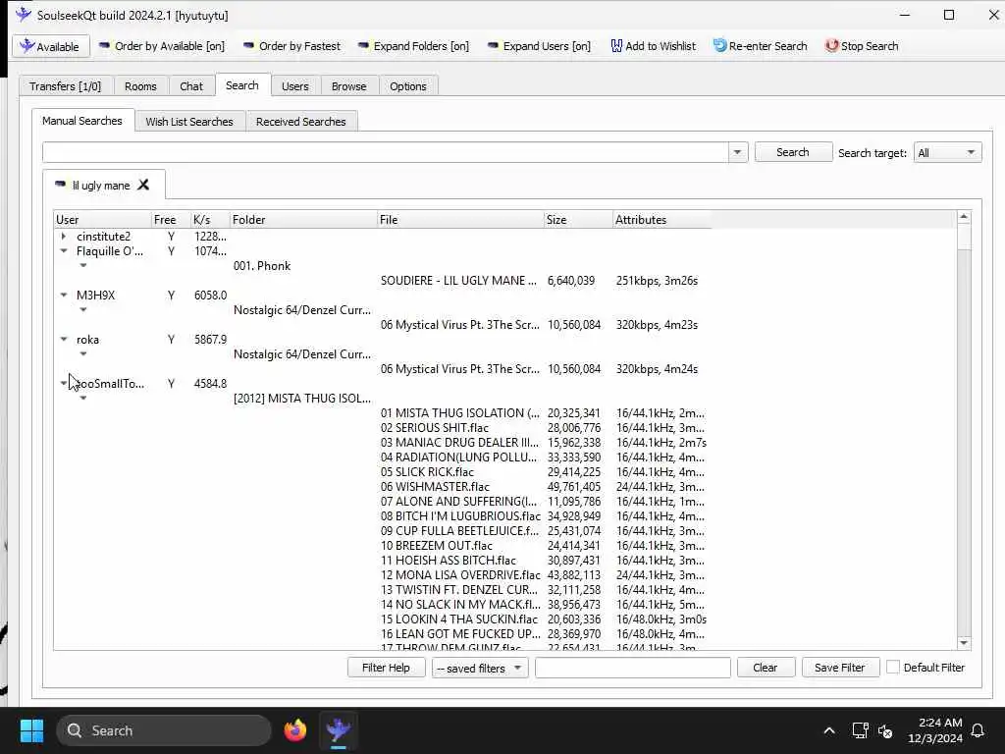The width and height of the screenshot is (1005, 754).
Task: Select 02 SERIOUS SHIT.flac file
Action: pos(435,428)
